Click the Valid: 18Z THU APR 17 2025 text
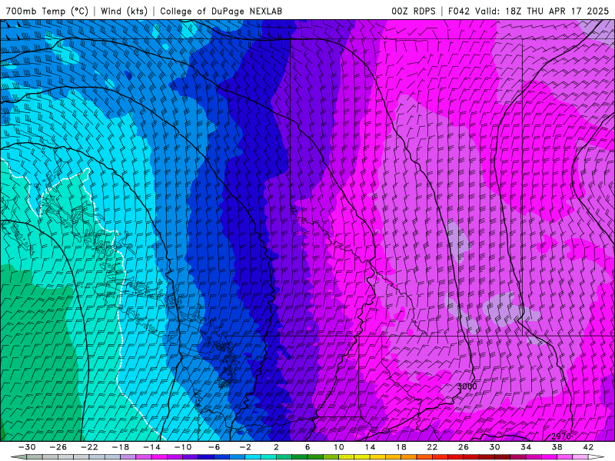Viewport: 615px width, 461px height. point(542,11)
